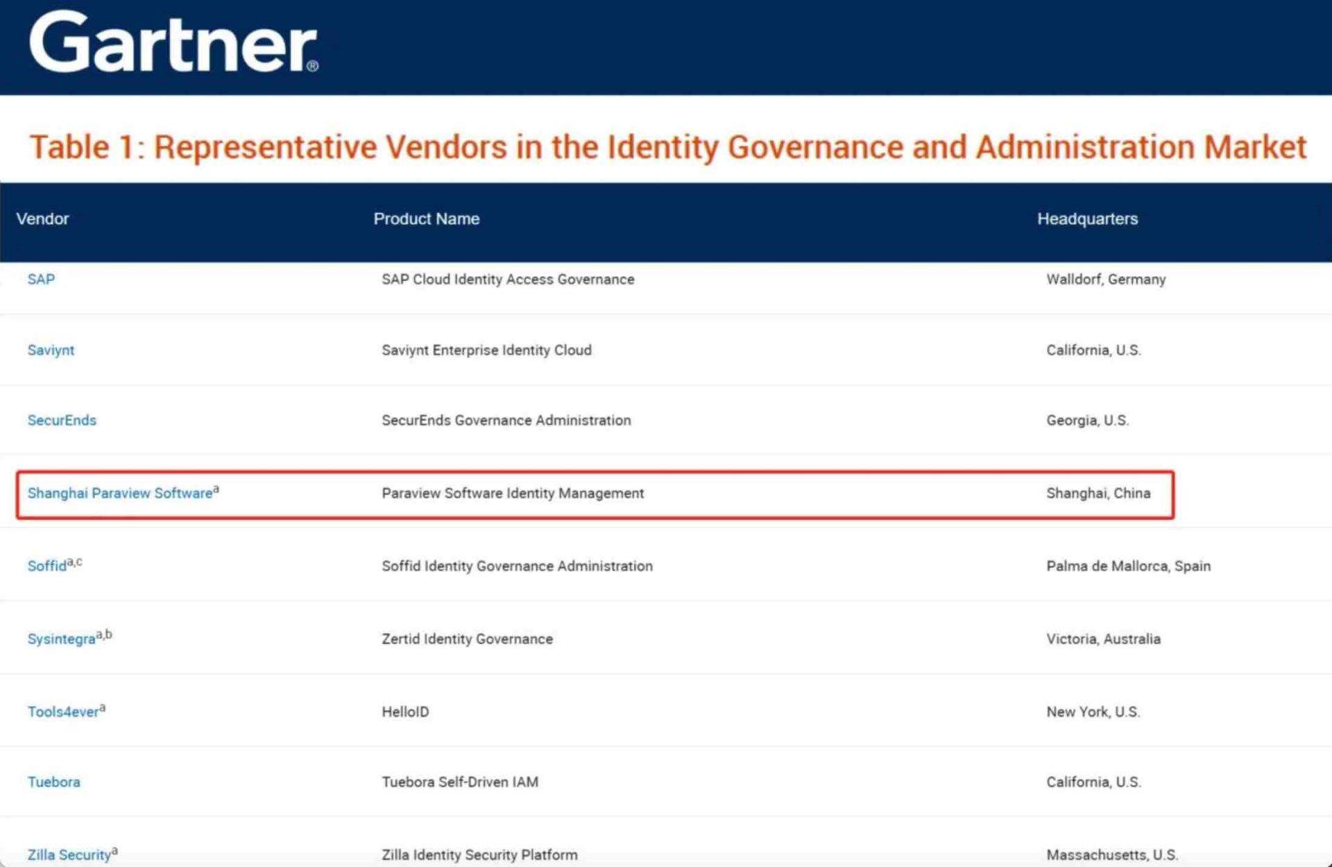The width and height of the screenshot is (1332, 867).
Task: Select 'SecurEnds Governance Administration' cell
Action: tap(506, 420)
